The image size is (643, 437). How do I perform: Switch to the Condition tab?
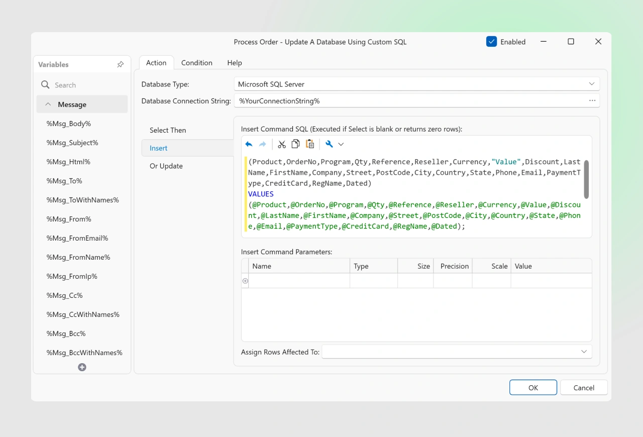click(196, 63)
